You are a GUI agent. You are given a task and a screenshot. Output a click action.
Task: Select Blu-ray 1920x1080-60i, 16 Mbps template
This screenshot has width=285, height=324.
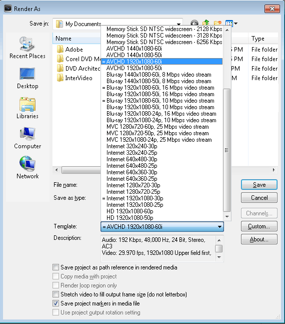tap(162, 88)
